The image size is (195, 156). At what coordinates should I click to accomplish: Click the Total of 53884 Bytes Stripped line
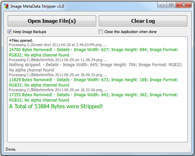click(x=56, y=106)
